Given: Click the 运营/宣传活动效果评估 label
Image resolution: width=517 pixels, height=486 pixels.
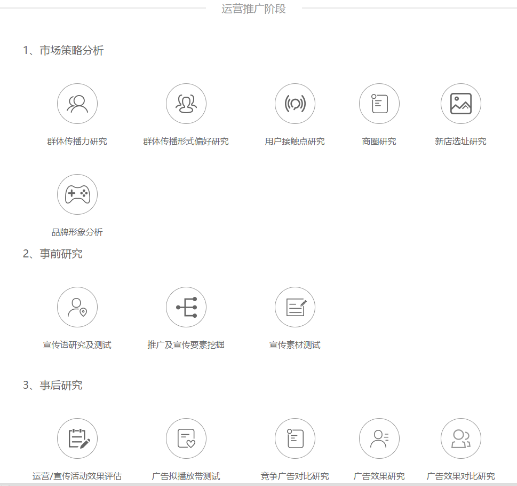Looking at the screenshot, I should (x=77, y=476).
